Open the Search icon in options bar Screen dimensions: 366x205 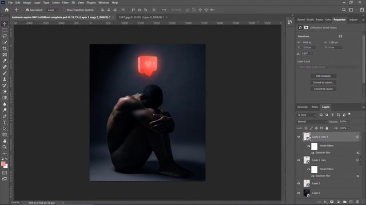tap(344, 10)
